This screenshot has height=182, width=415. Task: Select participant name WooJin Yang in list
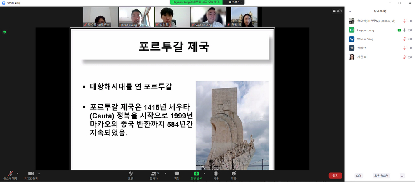pyautogui.click(x=365, y=39)
